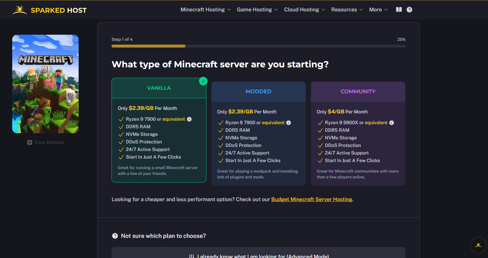Click 'Only $4/GB Per Month' price
The width and height of the screenshot is (488, 258).
[342, 112]
